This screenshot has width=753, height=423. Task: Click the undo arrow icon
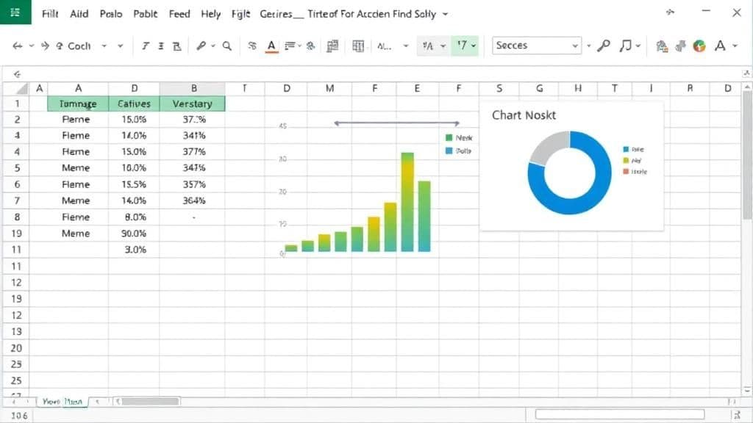point(18,46)
